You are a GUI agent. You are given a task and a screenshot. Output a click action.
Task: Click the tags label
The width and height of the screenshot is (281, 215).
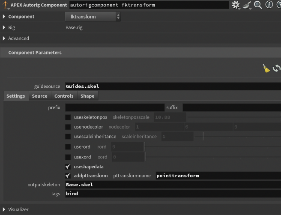tap(56, 194)
